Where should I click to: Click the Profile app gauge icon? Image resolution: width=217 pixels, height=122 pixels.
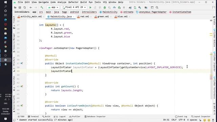point(114,7)
